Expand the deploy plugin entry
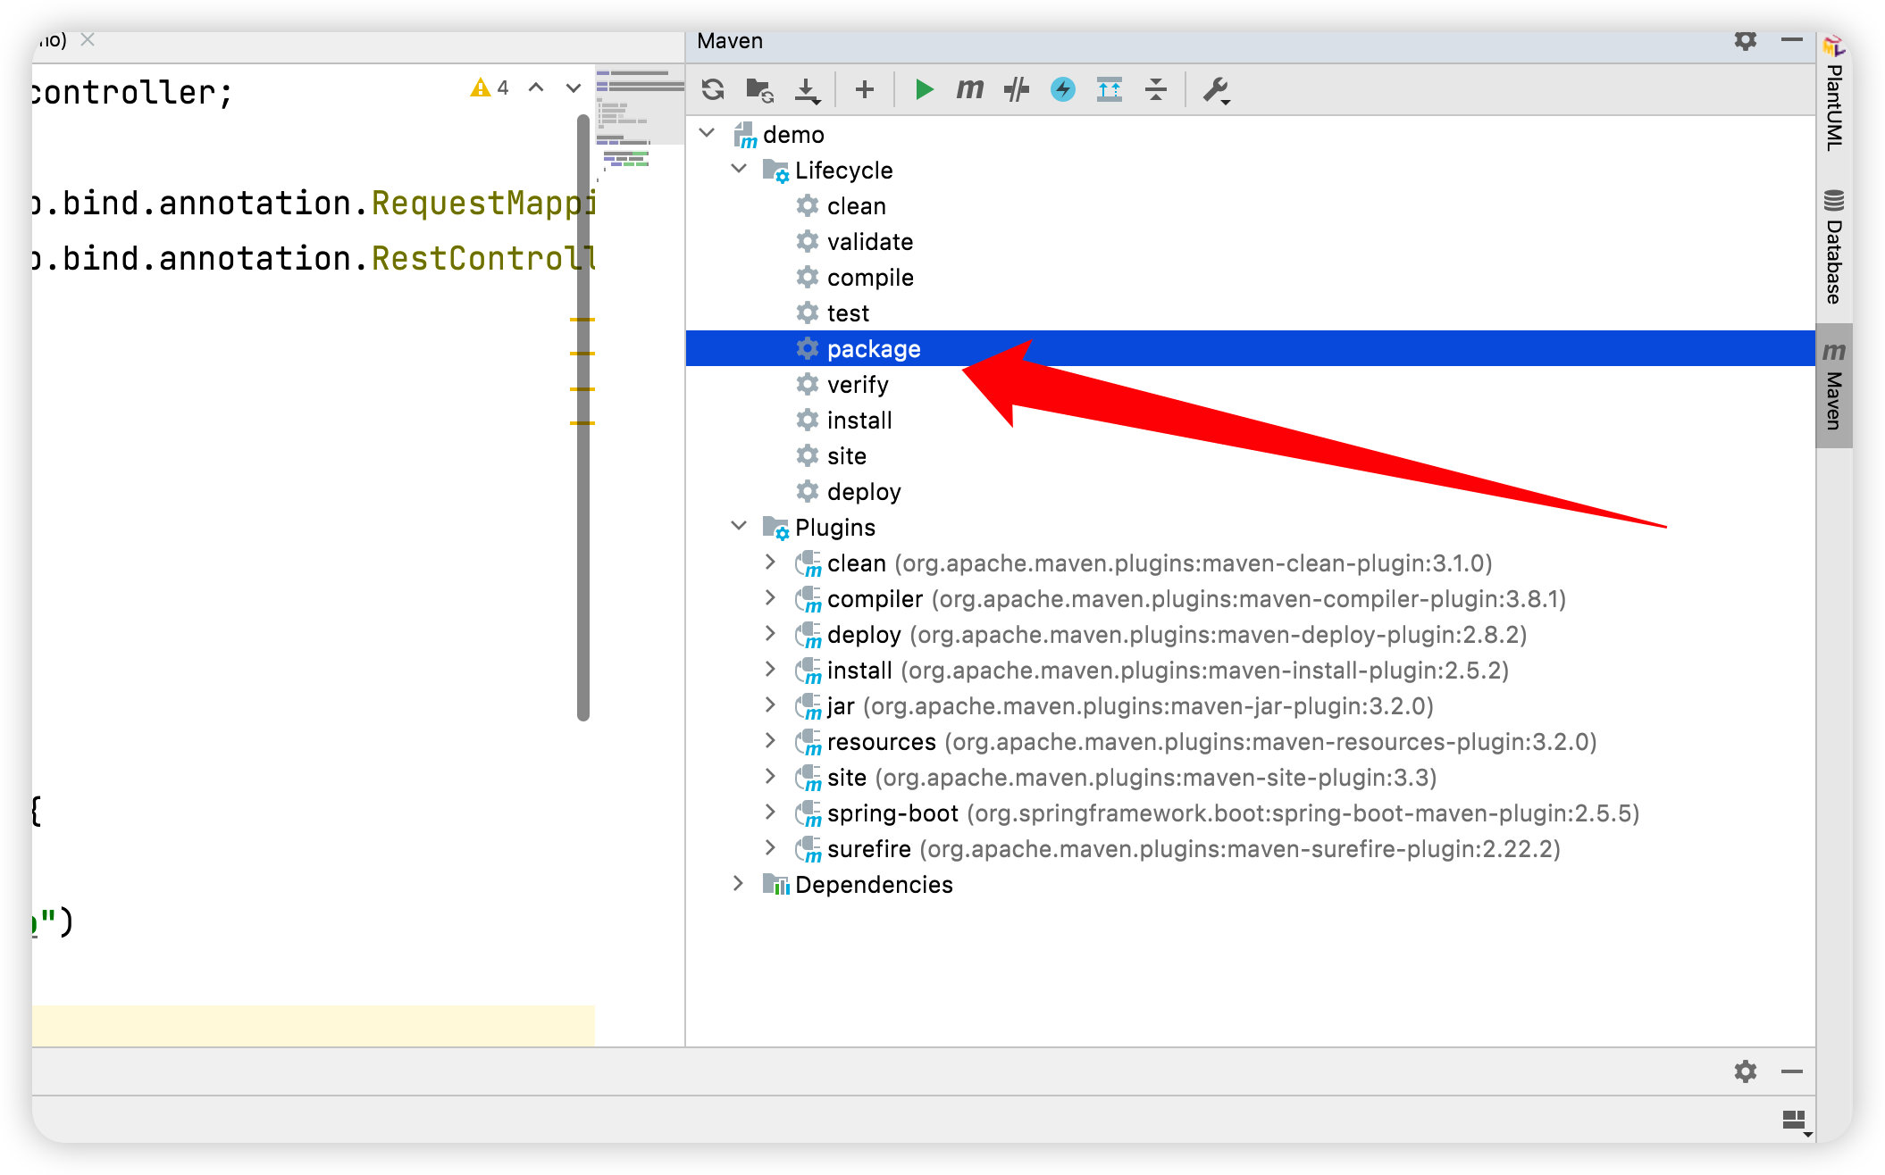The image size is (1885, 1175). pyautogui.click(x=770, y=633)
